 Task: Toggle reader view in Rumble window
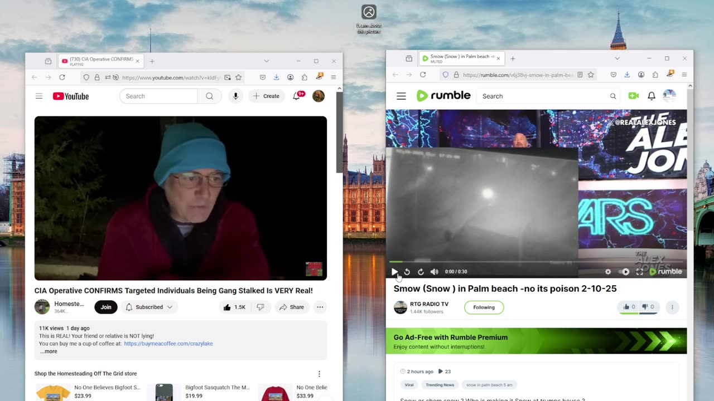580,75
